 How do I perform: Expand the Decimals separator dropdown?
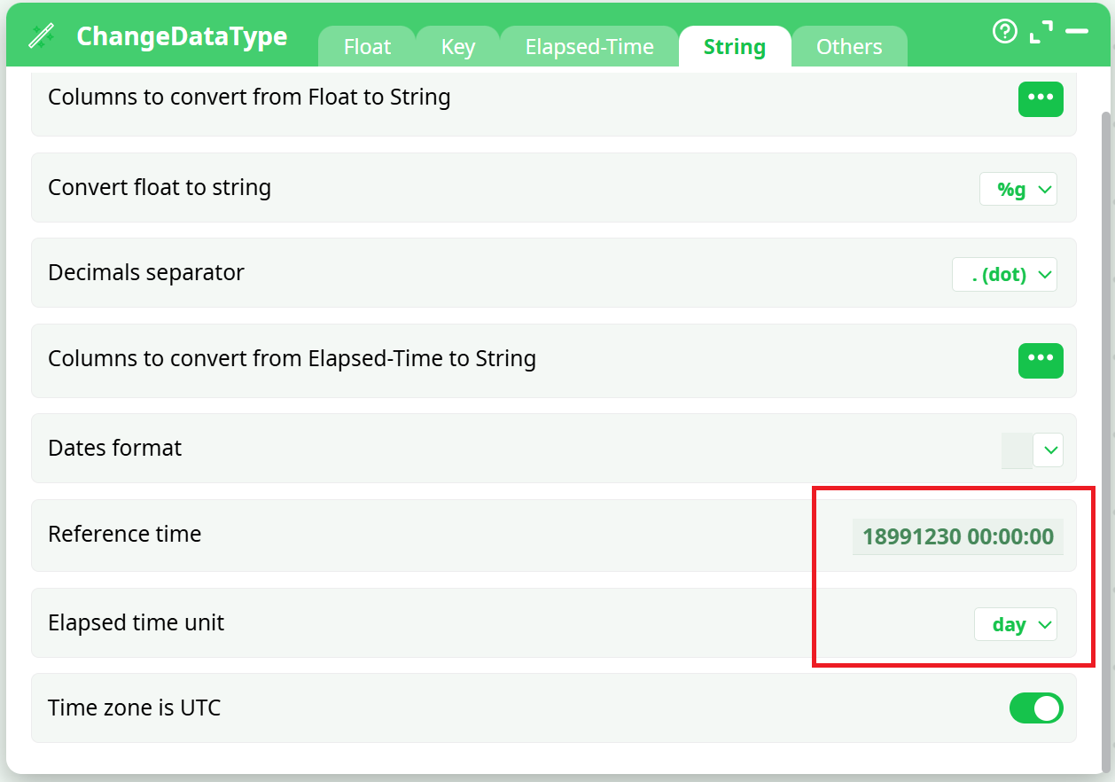click(1004, 275)
